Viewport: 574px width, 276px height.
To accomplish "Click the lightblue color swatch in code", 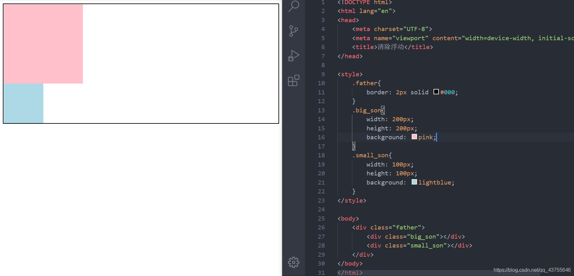I will (414, 182).
